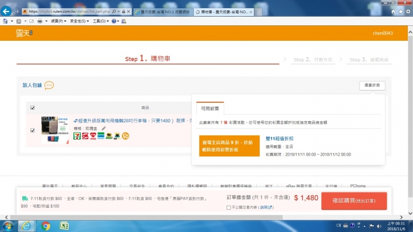Click the Help question mark icon
Viewport: 413px width, 232px height.
coord(114,21)
